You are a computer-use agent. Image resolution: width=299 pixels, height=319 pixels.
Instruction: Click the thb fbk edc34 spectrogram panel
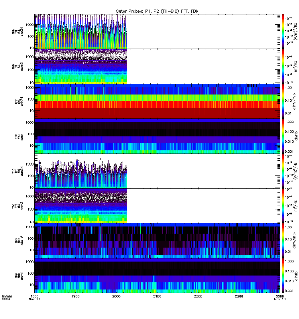click(x=157, y=101)
